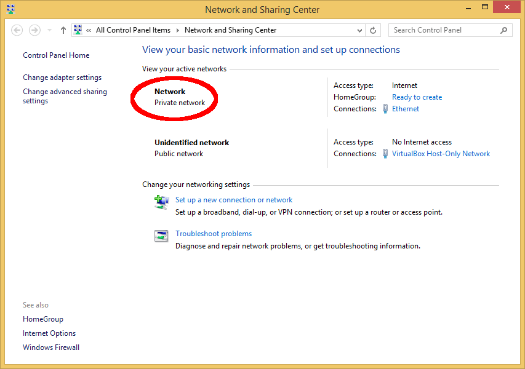Click the VirtualBox Host-Only Network adapter icon

(x=385, y=154)
